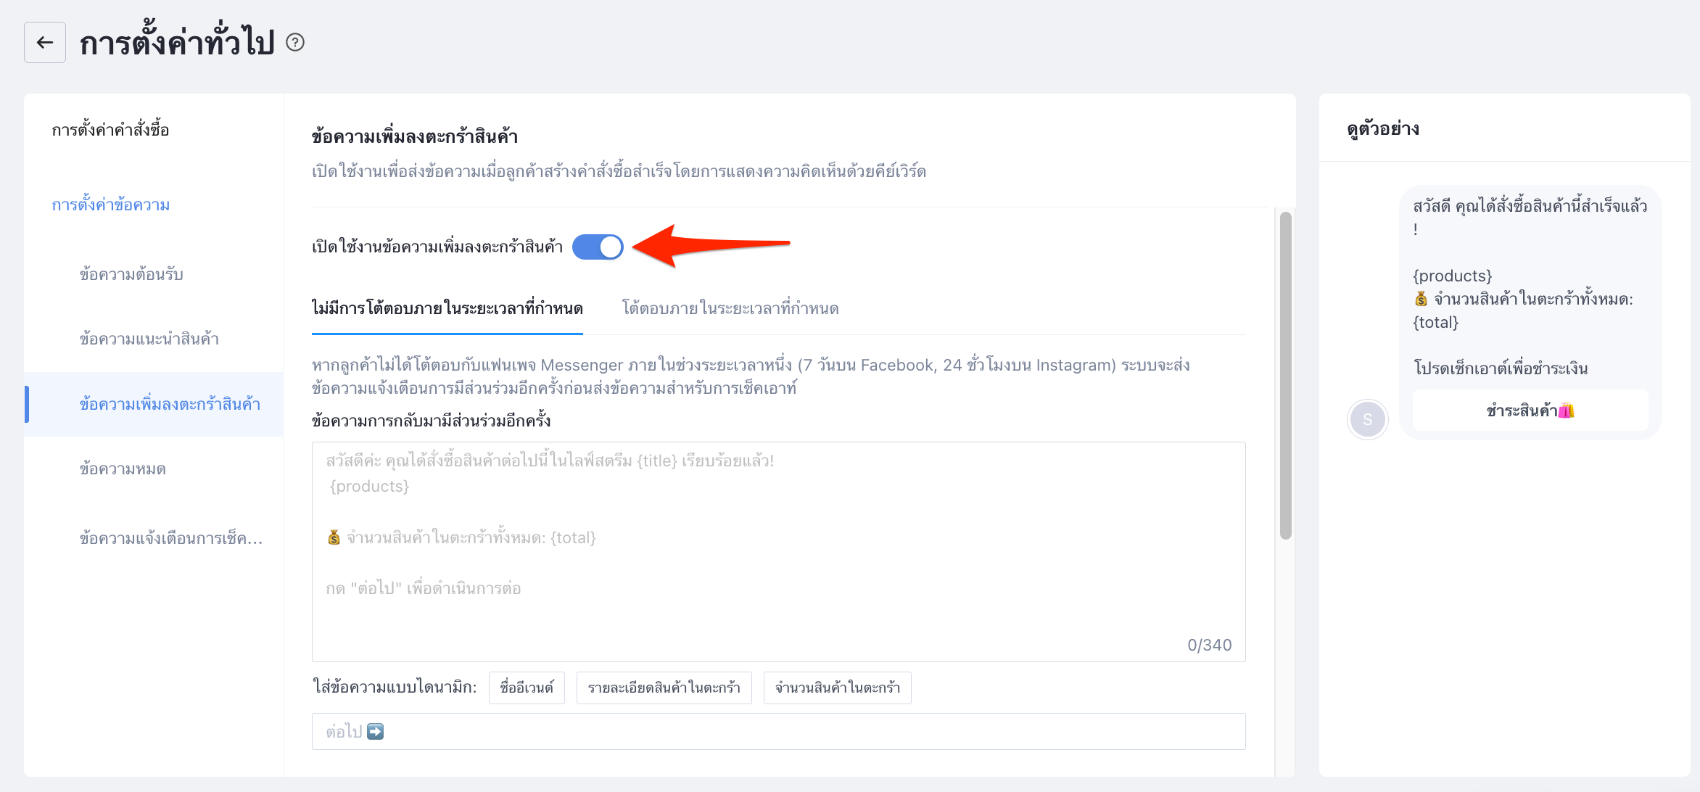Viewport: 1700px width, 792px height.
Task: Click the โปรดเช็กเอาต์เพื่อชำระเงิน preview text
Action: [1501, 368]
